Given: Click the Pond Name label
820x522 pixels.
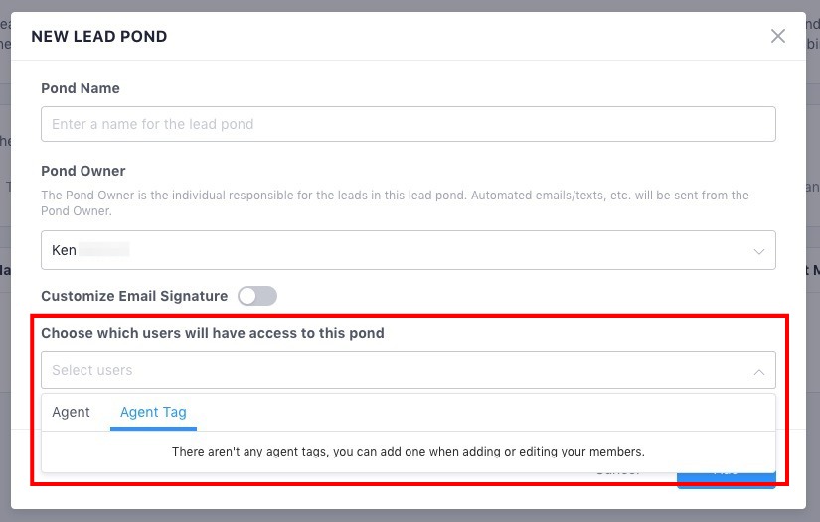Looking at the screenshot, I should point(81,88).
